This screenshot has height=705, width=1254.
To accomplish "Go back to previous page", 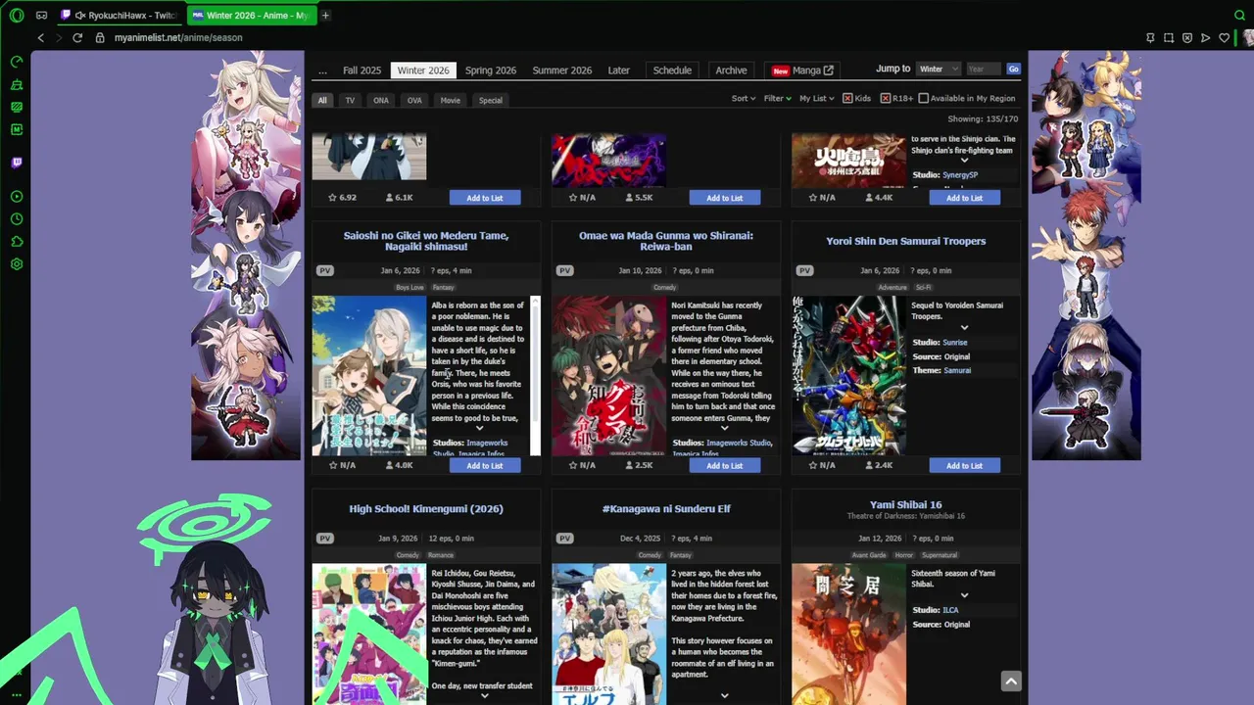I will tap(40, 37).
